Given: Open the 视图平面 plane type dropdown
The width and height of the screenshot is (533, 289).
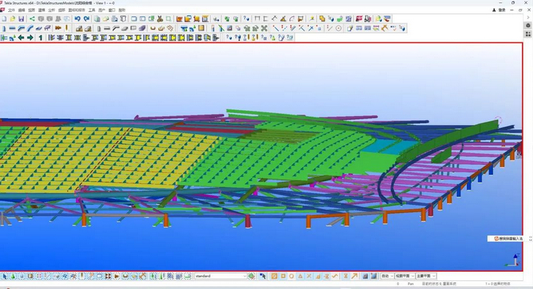Looking at the screenshot, I should 404,276.
